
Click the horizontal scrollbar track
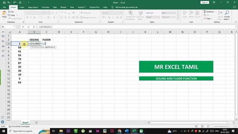189,122
